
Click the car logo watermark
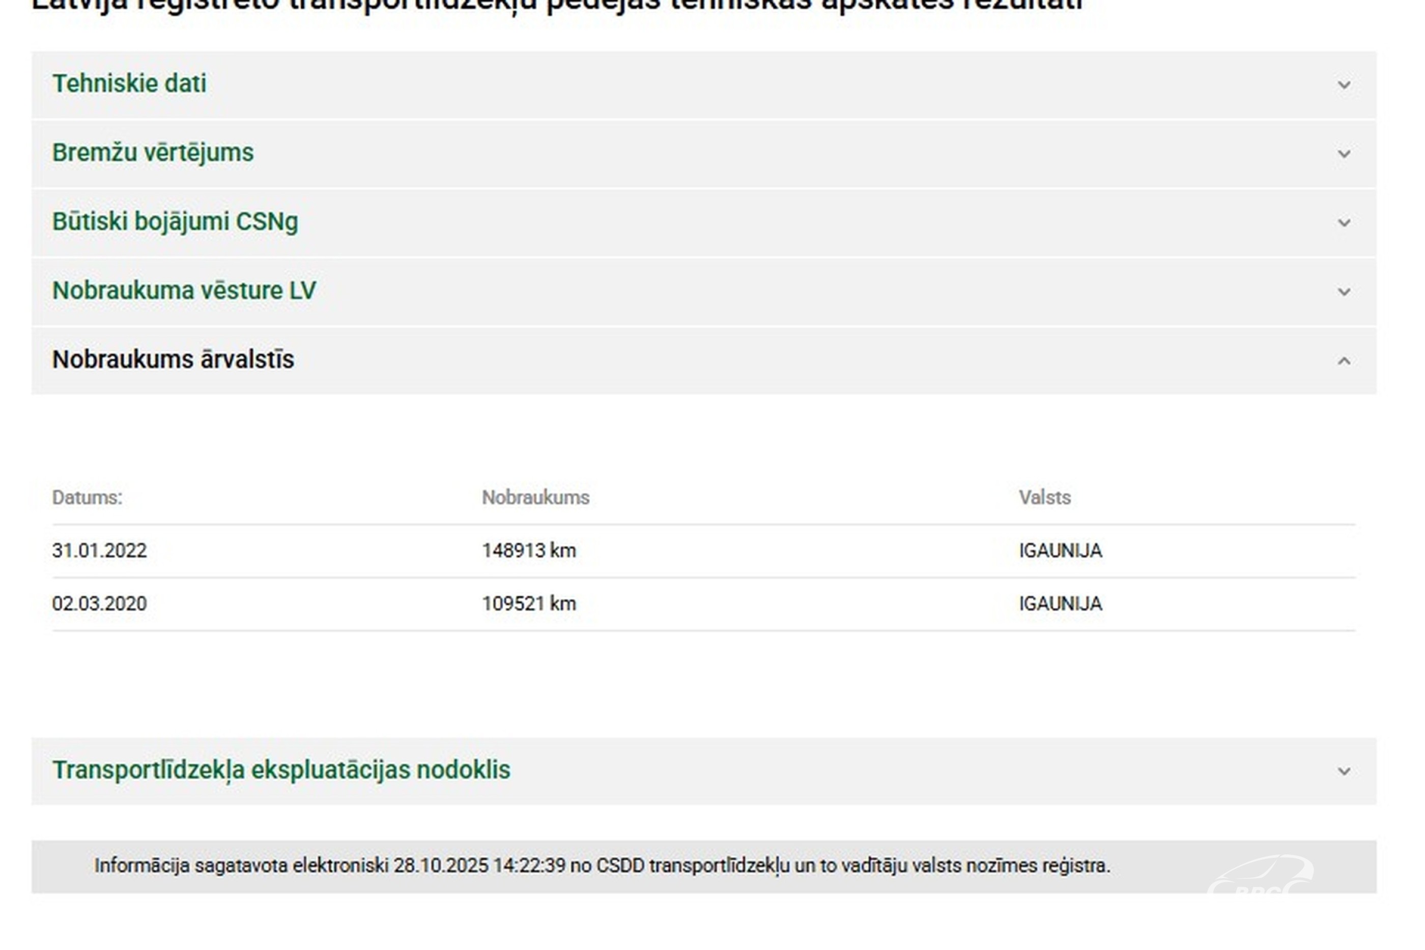tap(1260, 877)
